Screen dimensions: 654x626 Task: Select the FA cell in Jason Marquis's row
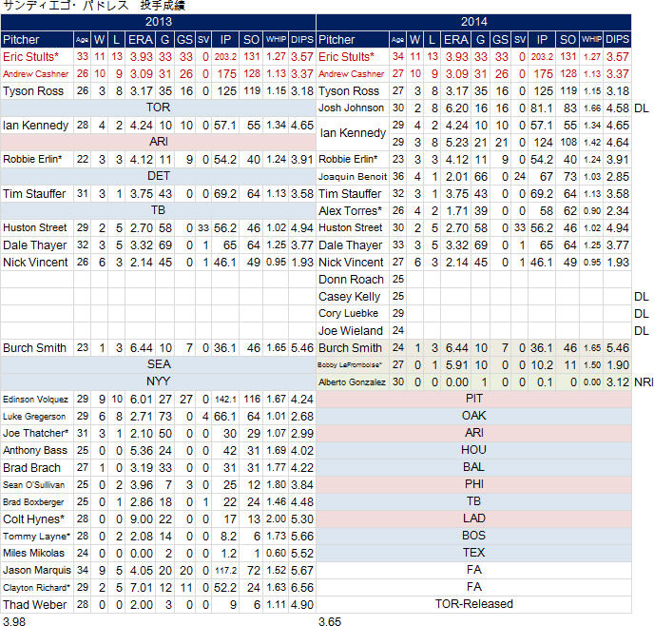473,570
